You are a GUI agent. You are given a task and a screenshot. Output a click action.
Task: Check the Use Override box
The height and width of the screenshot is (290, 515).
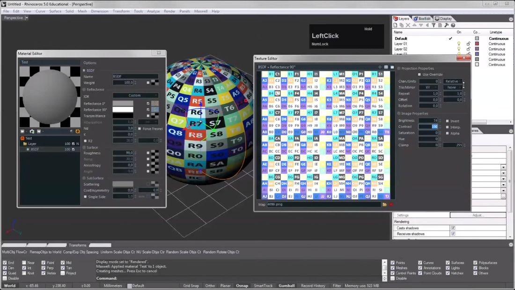[x=419, y=74]
